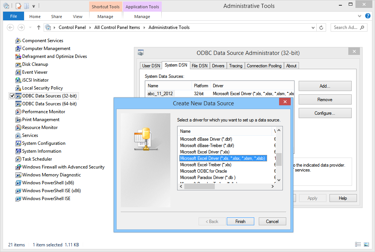This screenshot has width=375, height=252.
Task: Open the Connection Pooling tab
Action: point(264,66)
